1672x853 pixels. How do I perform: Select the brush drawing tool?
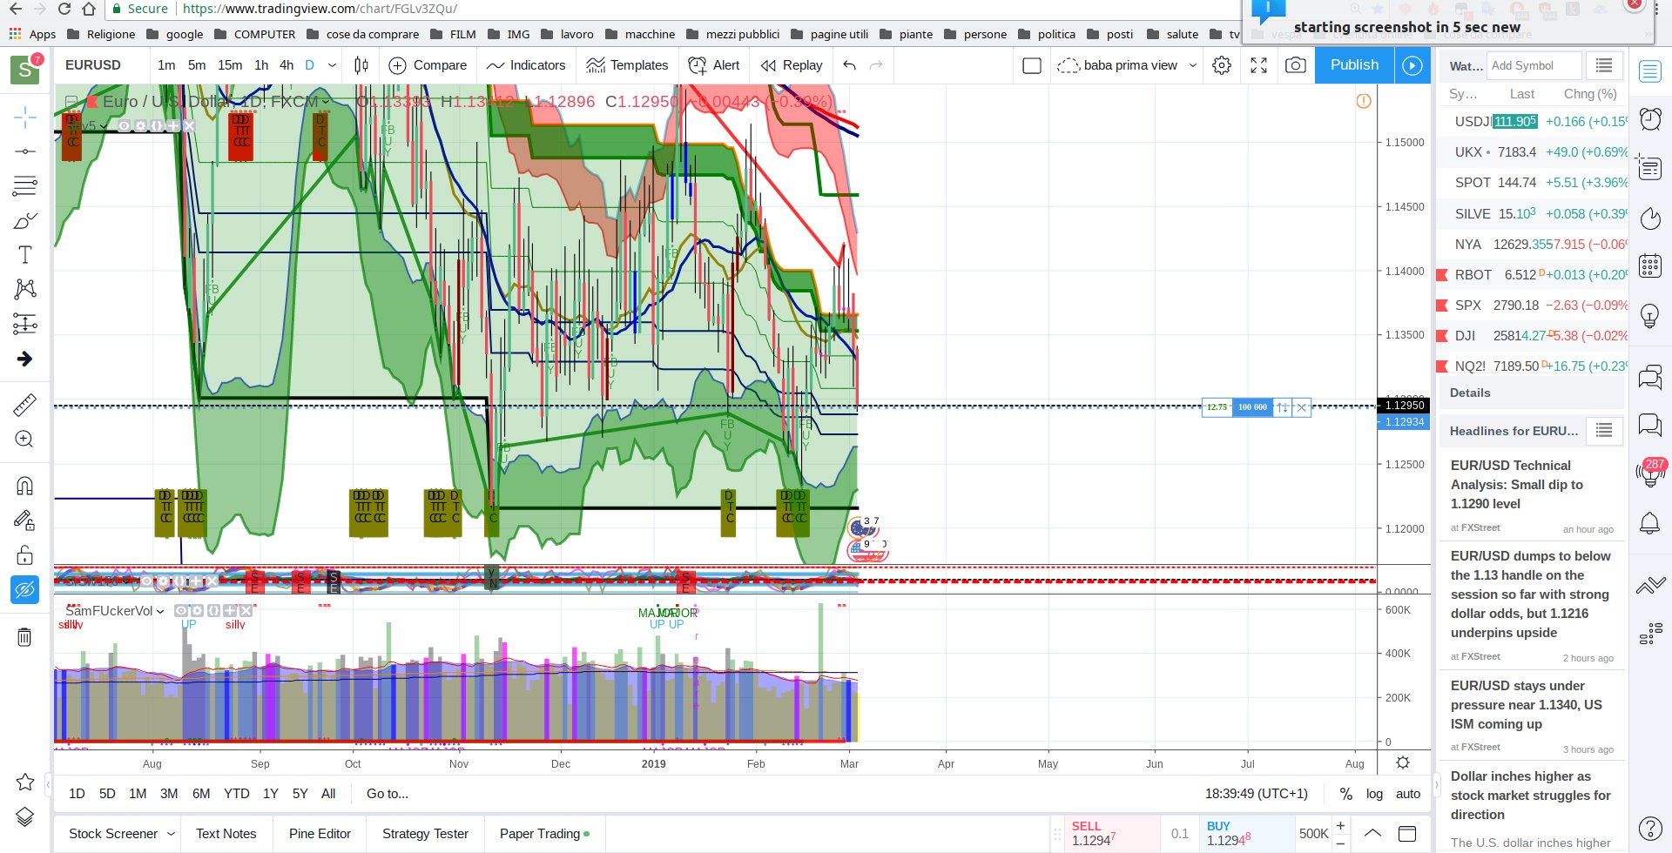pos(24,220)
